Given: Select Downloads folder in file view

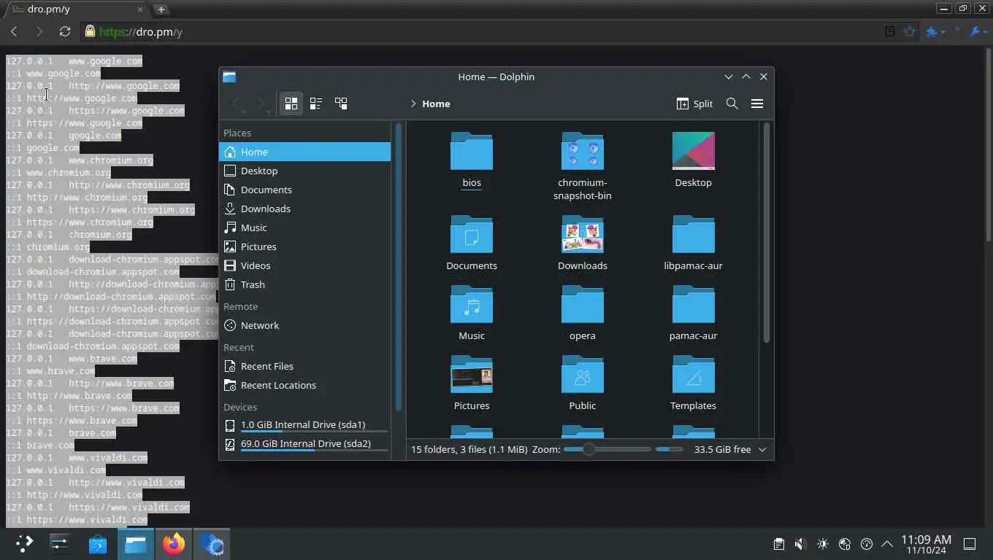Looking at the screenshot, I should (x=583, y=243).
